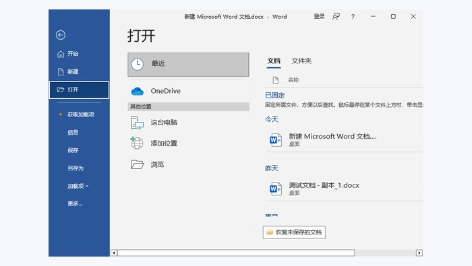Click the blank page icon beside 新建
This screenshot has width=472, height=266.
point(61,71)
